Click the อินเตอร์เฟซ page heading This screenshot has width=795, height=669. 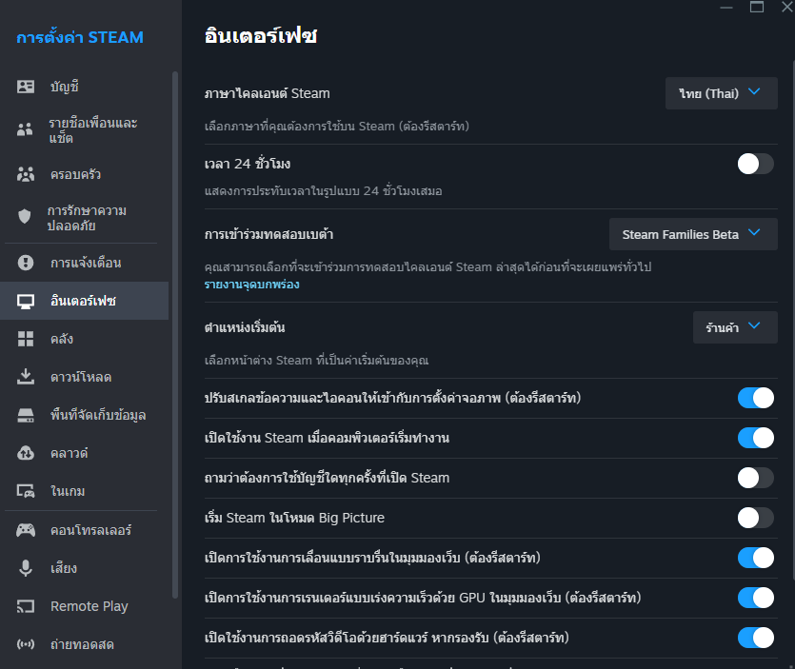pos(261,36)
